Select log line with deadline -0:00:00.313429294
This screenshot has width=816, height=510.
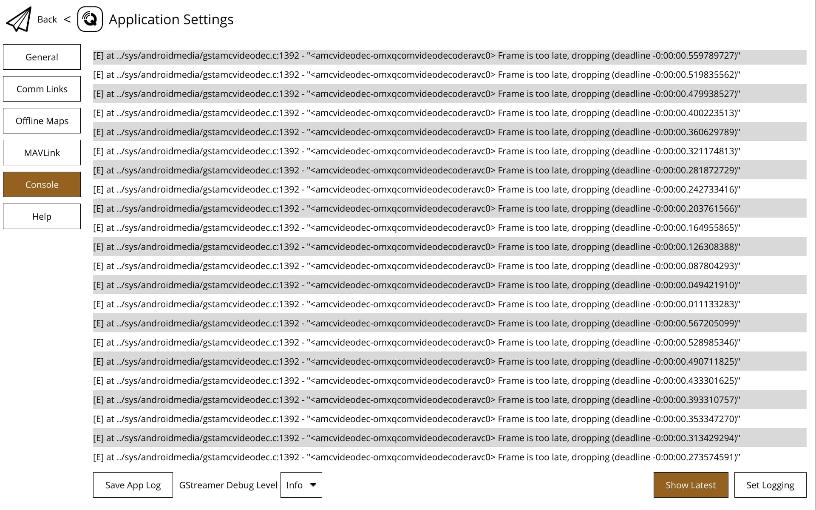coord(450,438)
